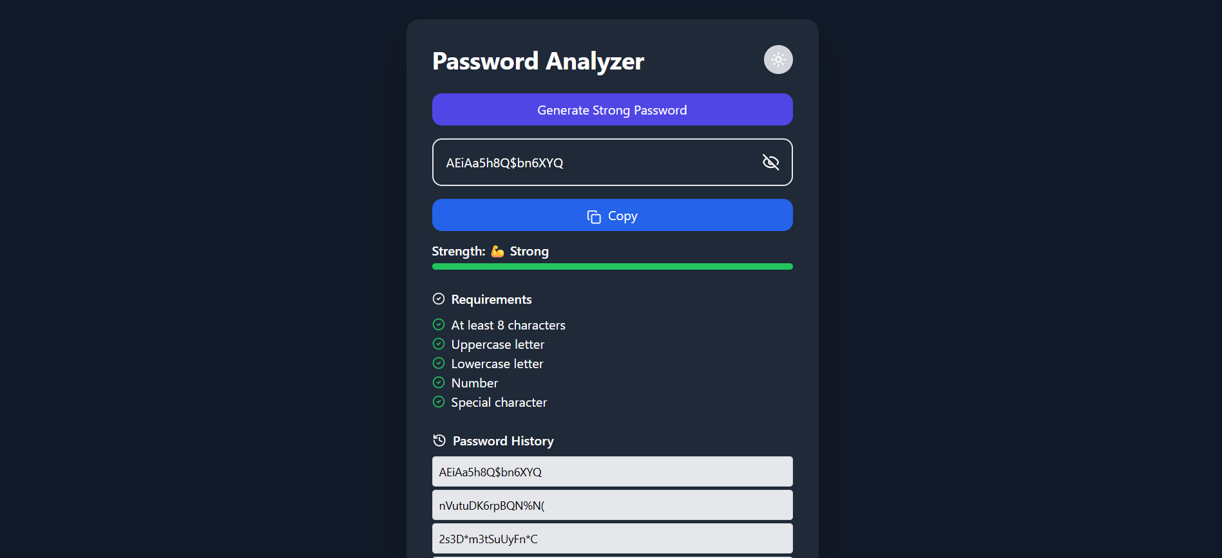The image size is (1222, 558).
Task: Click the checkmark icon beside Requirements heading
Action: pyautogui.click(x=439, y=299)
